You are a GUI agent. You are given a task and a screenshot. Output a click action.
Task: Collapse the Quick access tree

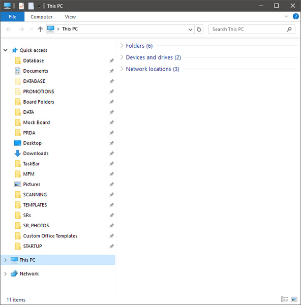[6, 50]
